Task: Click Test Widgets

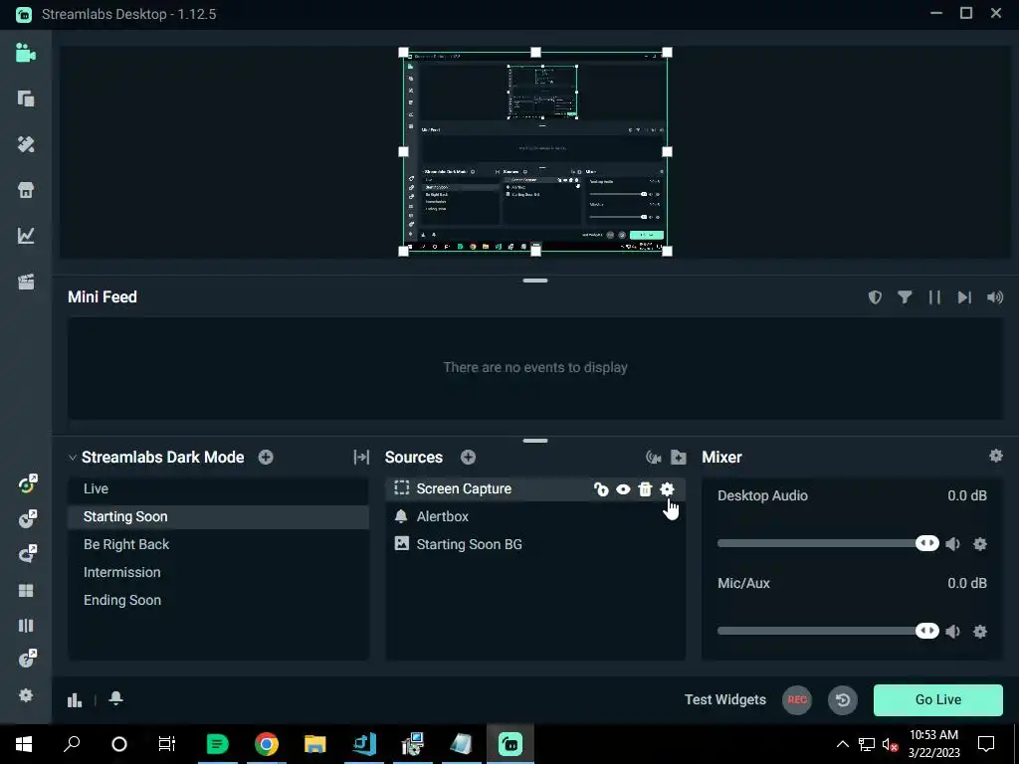Action: 725,699
